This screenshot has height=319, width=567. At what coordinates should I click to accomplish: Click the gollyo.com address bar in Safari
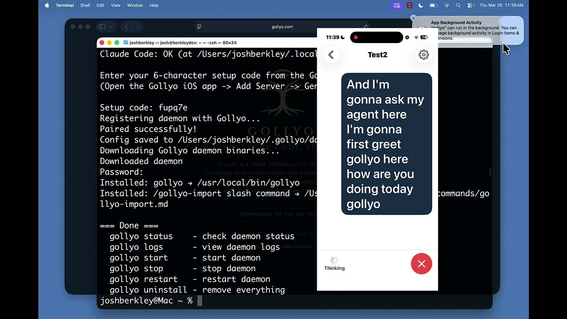click(x=282, y=27)
